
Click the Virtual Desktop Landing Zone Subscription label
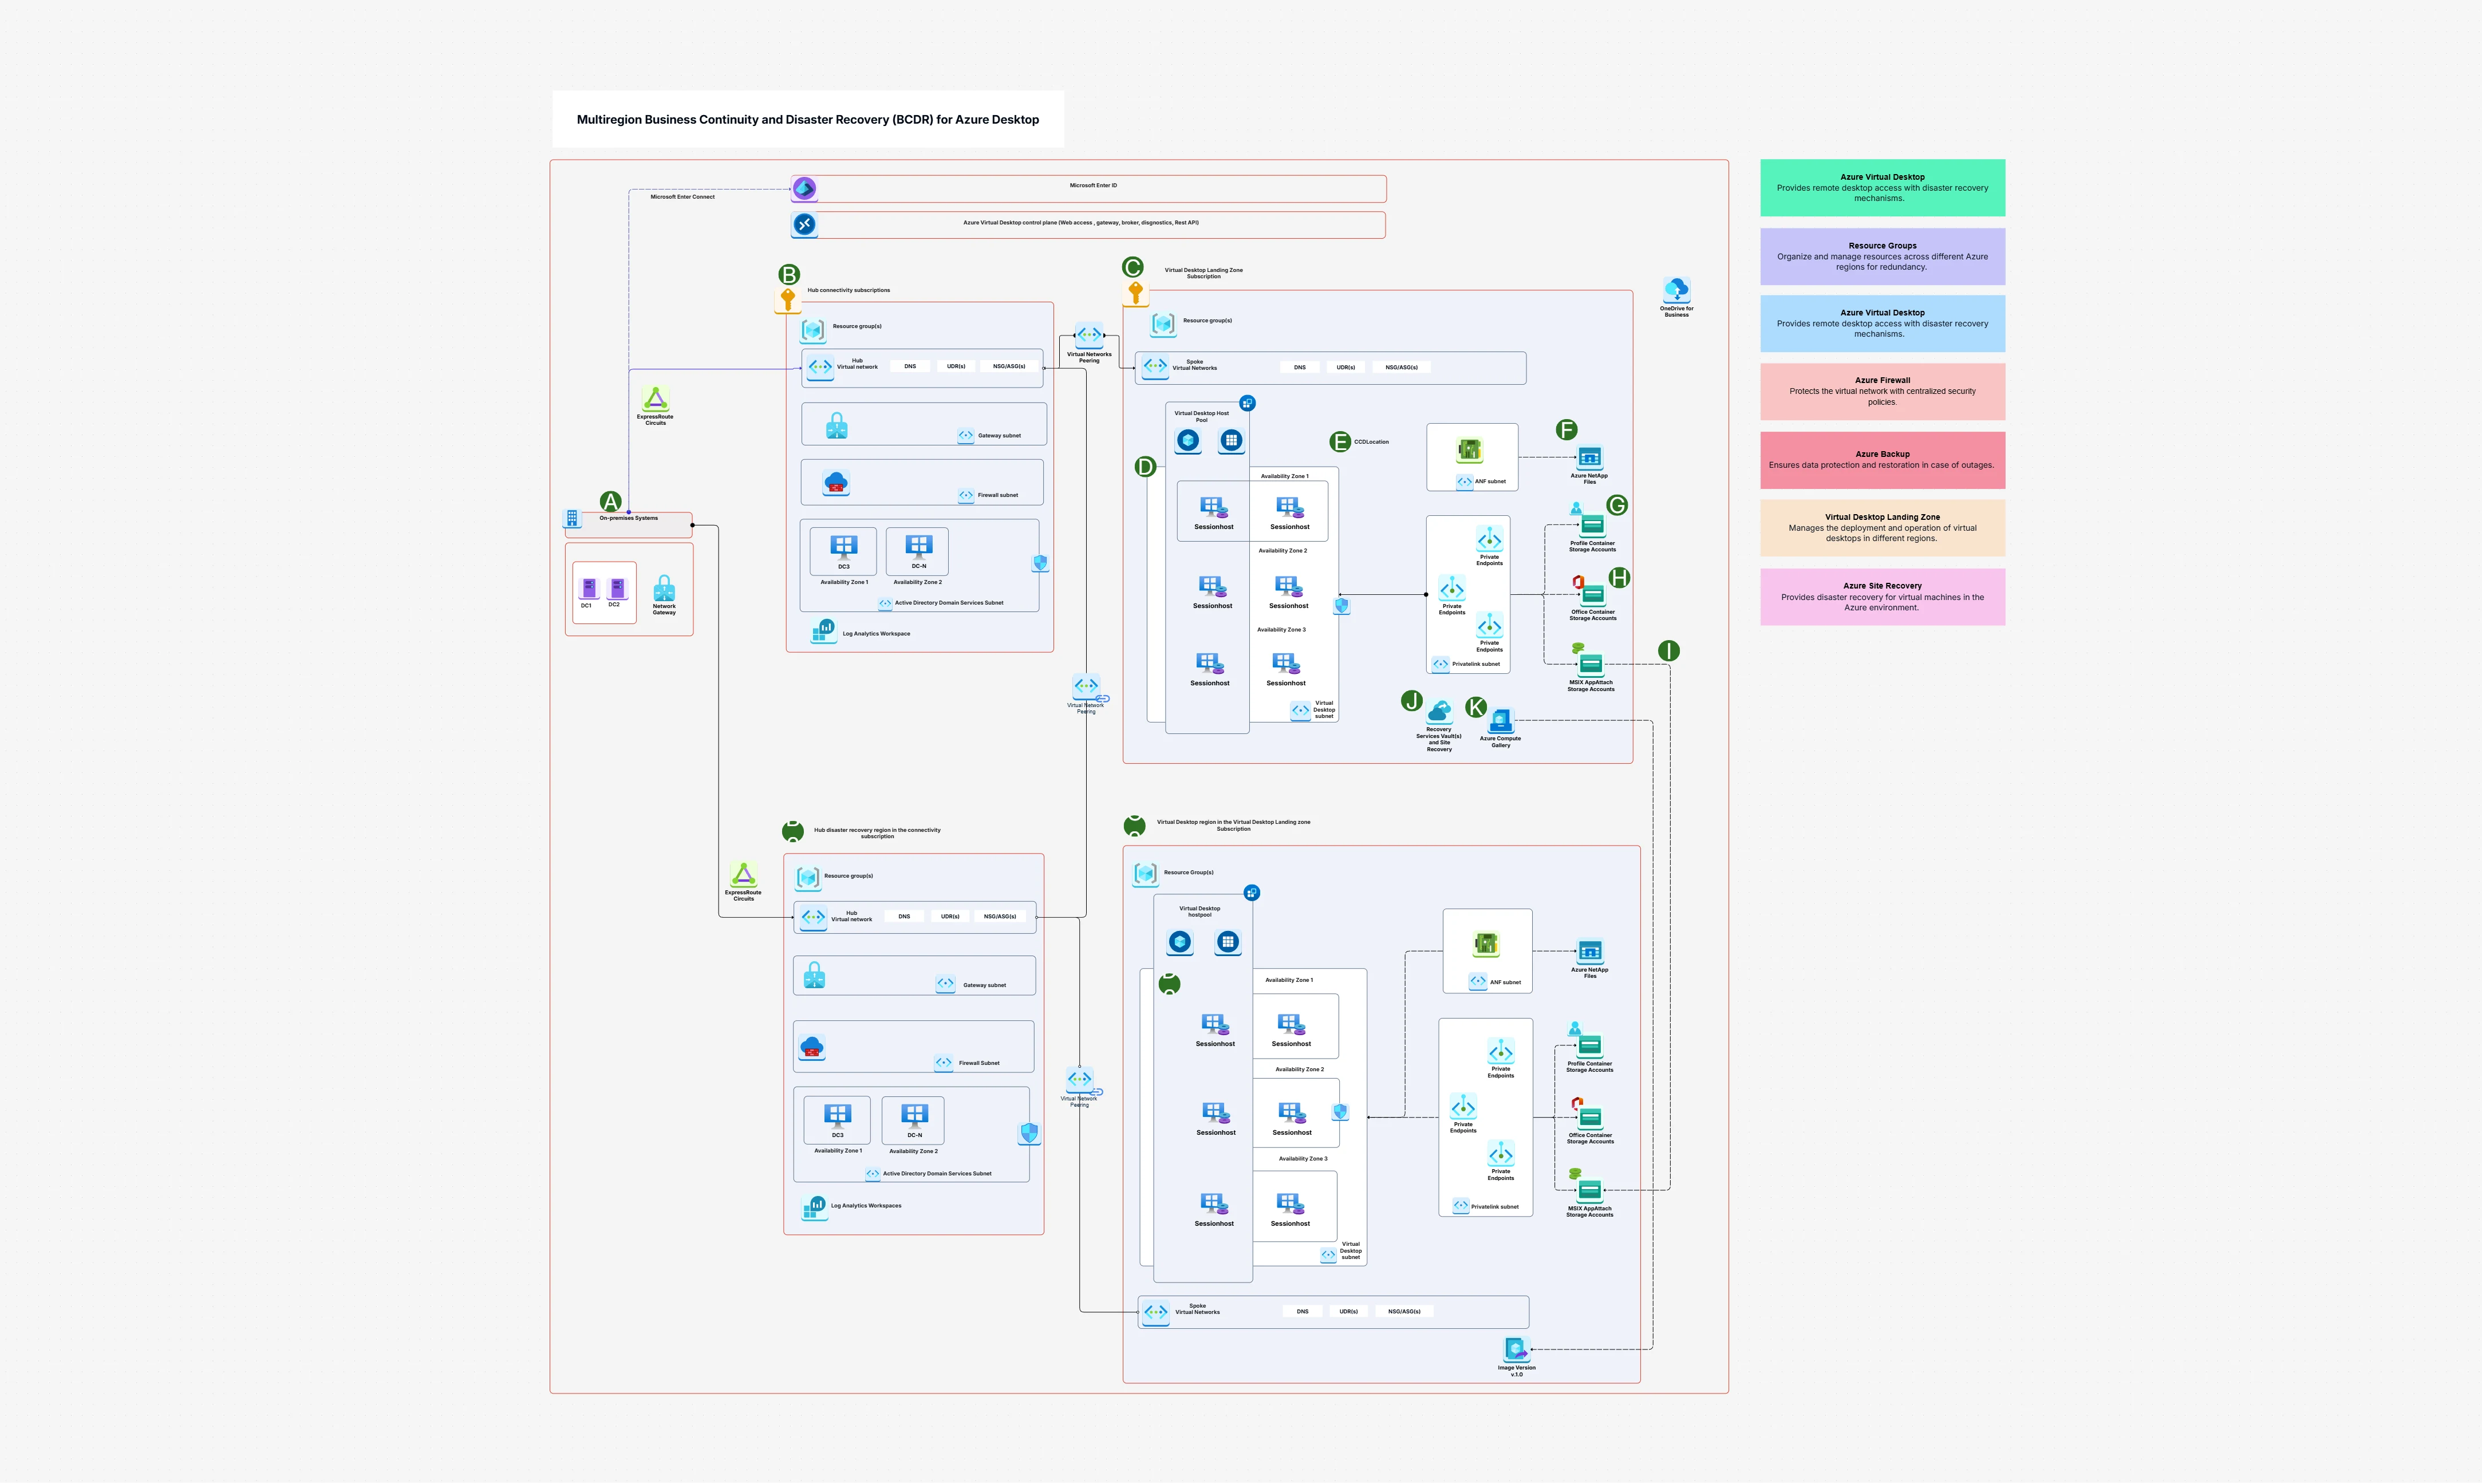(1204, 273)
